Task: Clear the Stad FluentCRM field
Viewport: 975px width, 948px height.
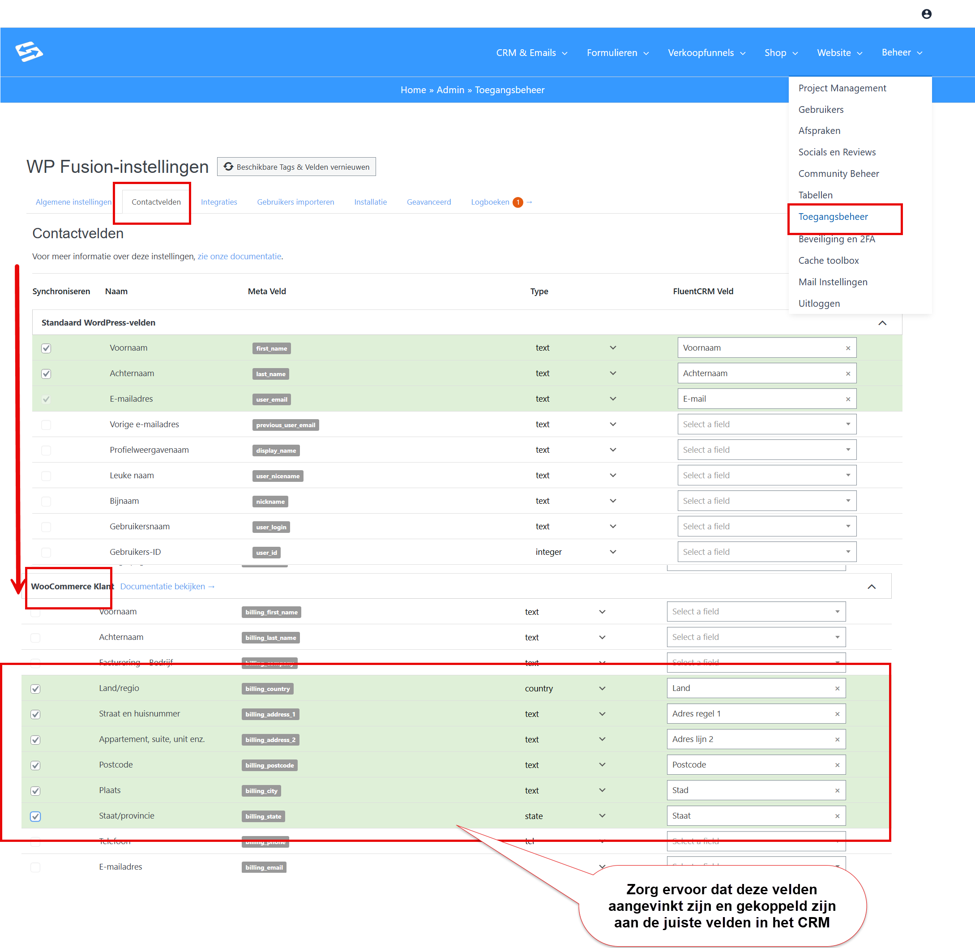Action: tap(837, 790)
